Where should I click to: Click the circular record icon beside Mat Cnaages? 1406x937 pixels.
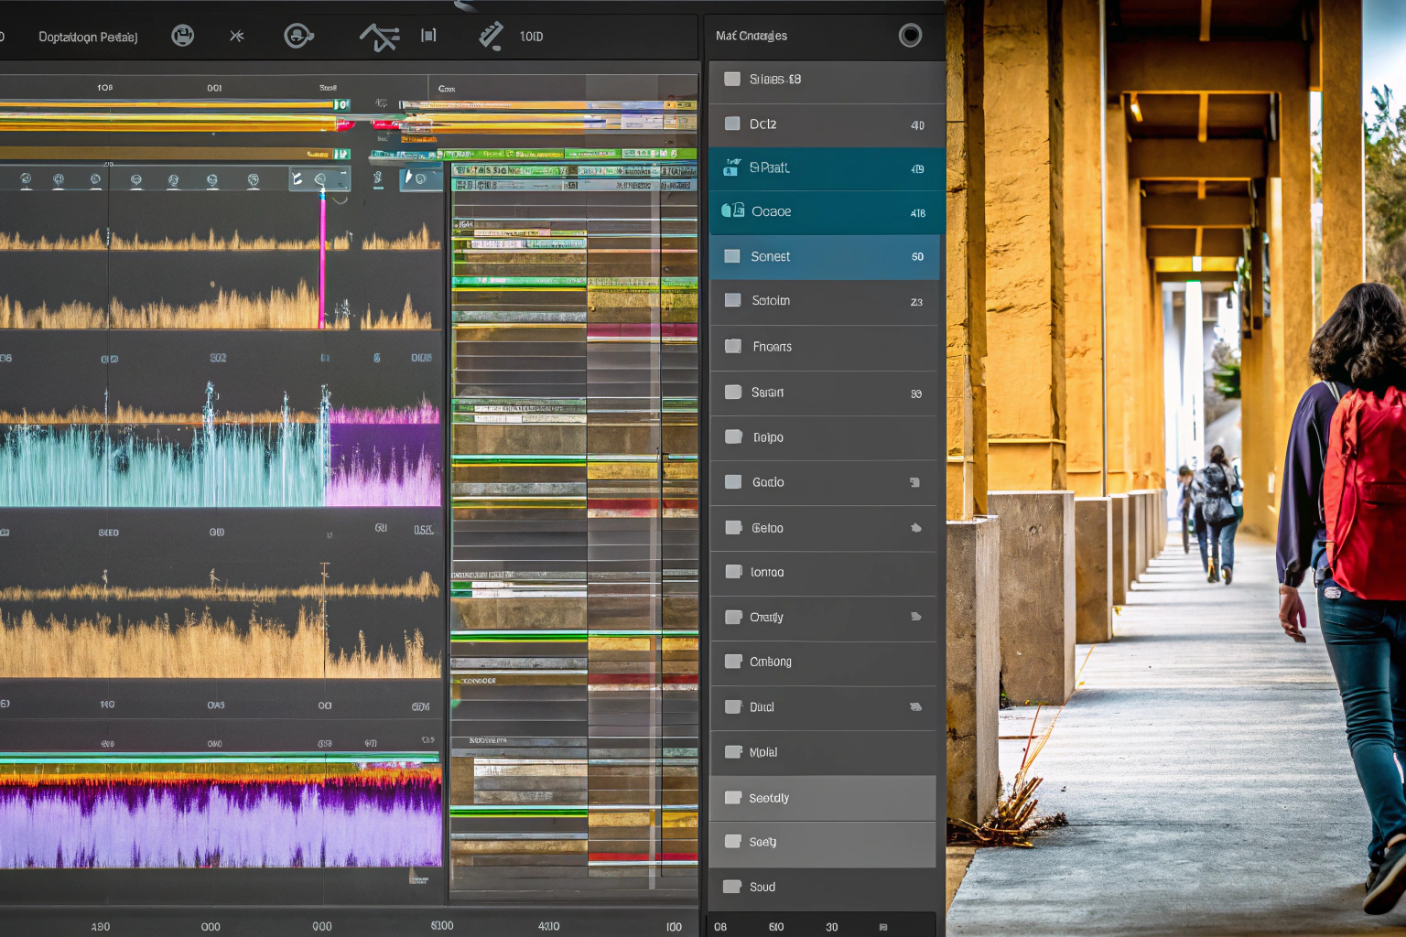point(910,36)
